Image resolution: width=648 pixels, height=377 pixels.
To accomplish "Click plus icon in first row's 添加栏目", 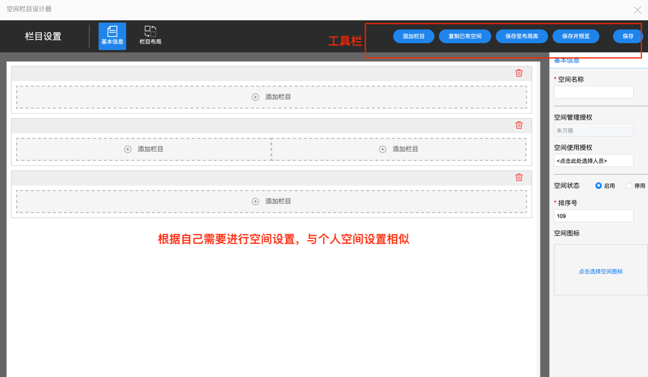I will (255, 97).
